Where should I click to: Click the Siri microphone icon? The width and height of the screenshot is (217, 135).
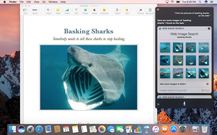click(x=184, y=104)
